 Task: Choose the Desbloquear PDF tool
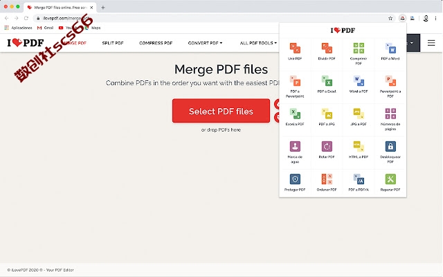[x=390, y=152]
